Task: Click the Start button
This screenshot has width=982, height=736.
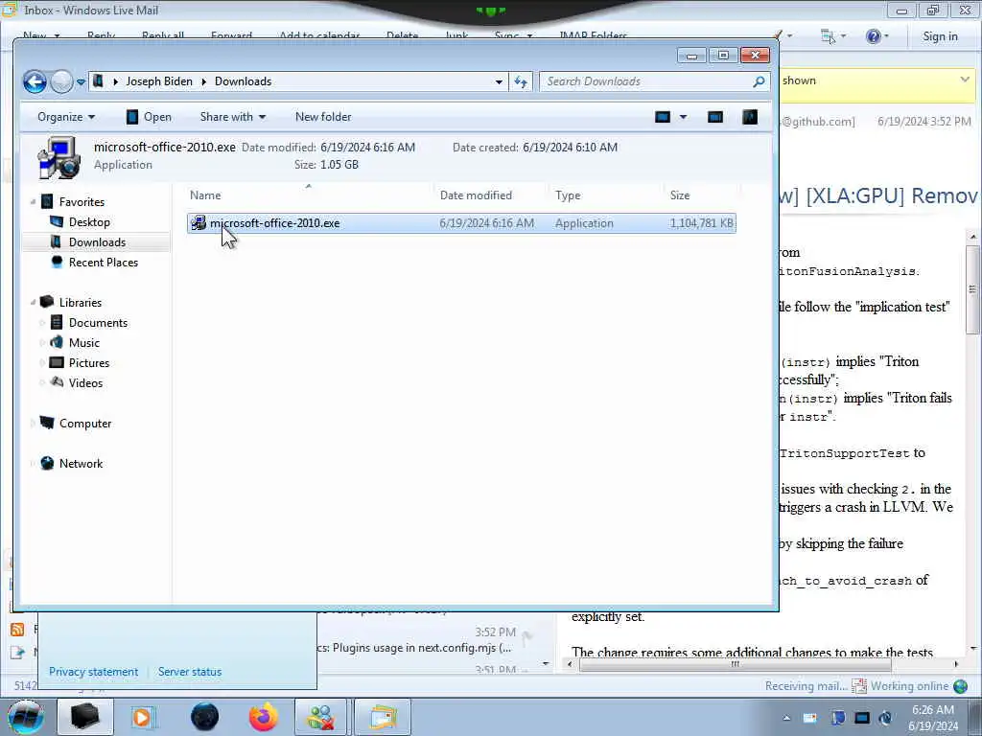Action: [x=25, y=717]
